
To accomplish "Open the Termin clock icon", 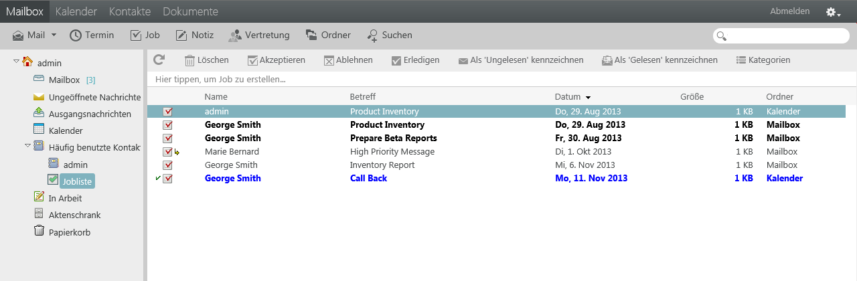I will 76,35.
